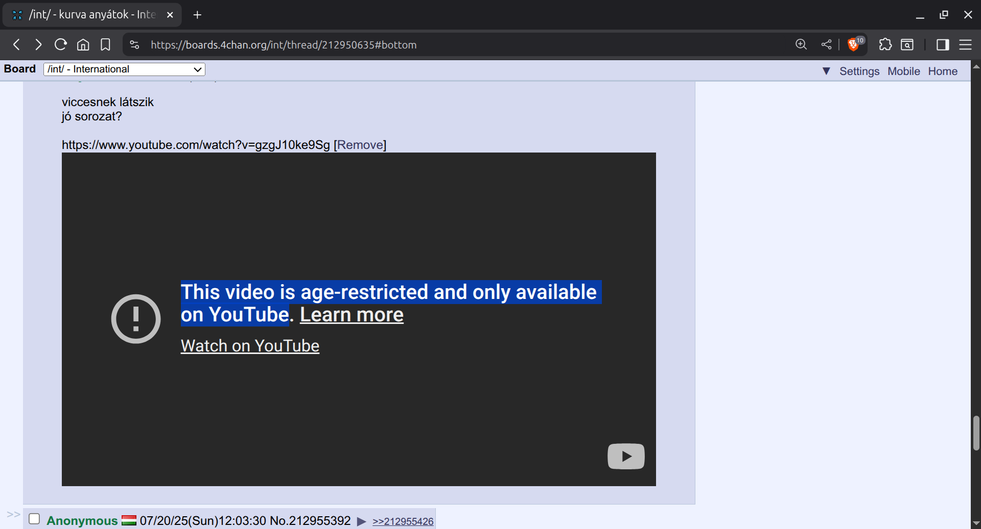Toggle the browser sidebar panel
The image size is (981, 529).
943,45
